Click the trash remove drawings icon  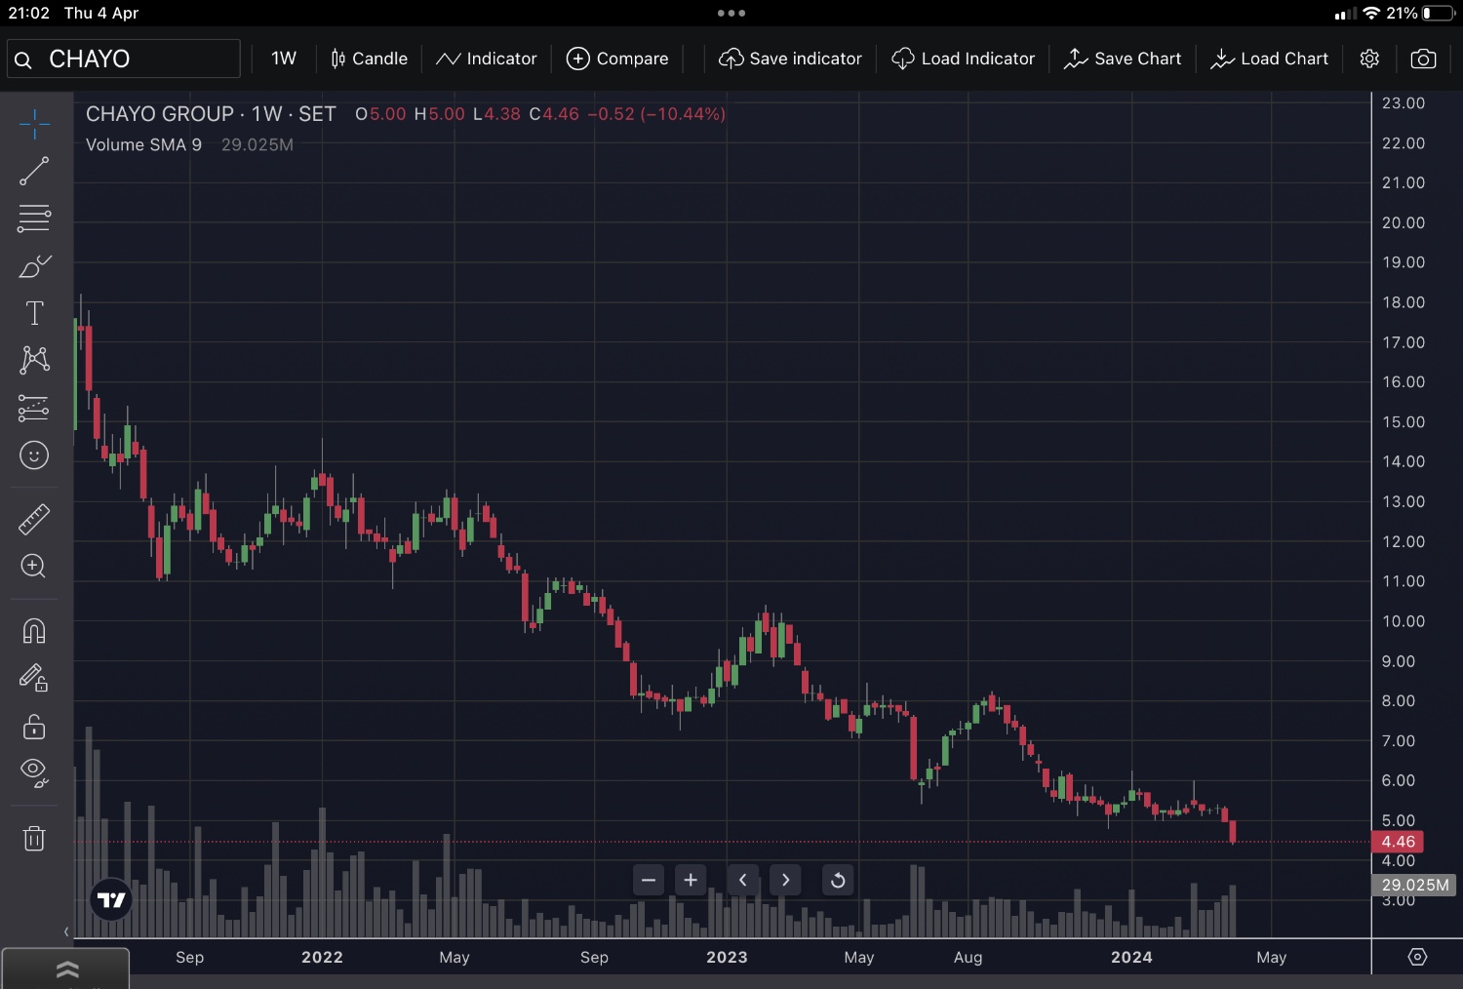pyautogui.click(x=34, y=838)
